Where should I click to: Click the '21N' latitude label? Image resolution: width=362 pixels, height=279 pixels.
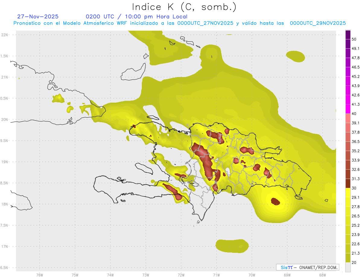pos(5,77)
